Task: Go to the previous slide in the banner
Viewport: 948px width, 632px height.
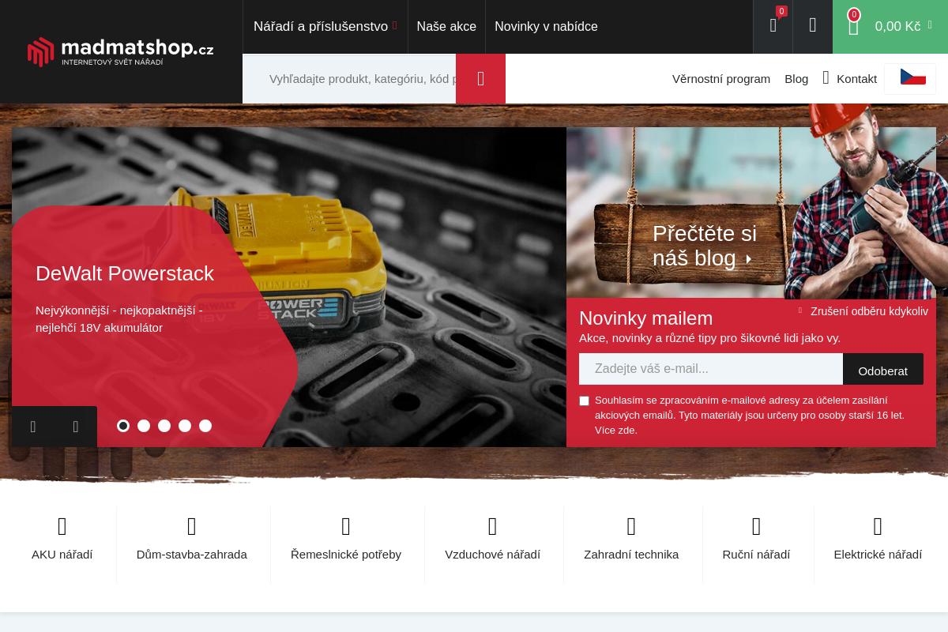Action: coord(33,427)
